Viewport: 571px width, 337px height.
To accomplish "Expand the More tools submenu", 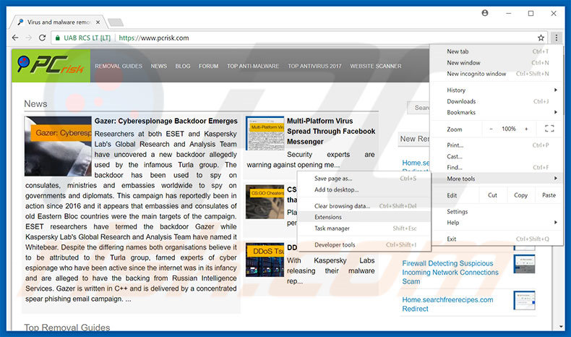I will (x=496, y=179).
